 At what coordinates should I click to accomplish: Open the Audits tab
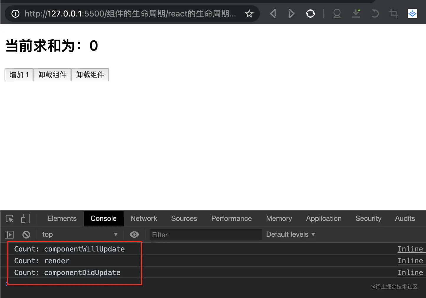pyautogui.click(x=405, y=218)
